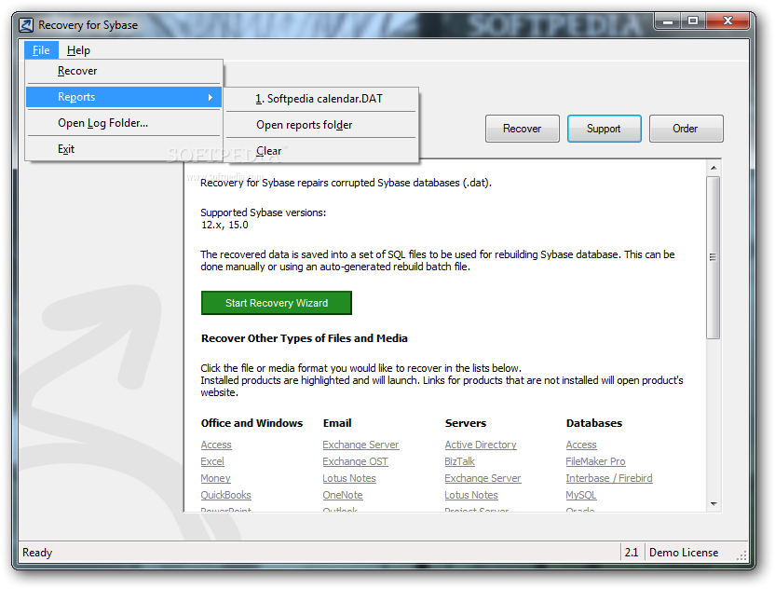Image resolution: width=775 pixels, height=589 pixels.
Task: Choose Open Log Folder menu entry
Action: point(124,123)
